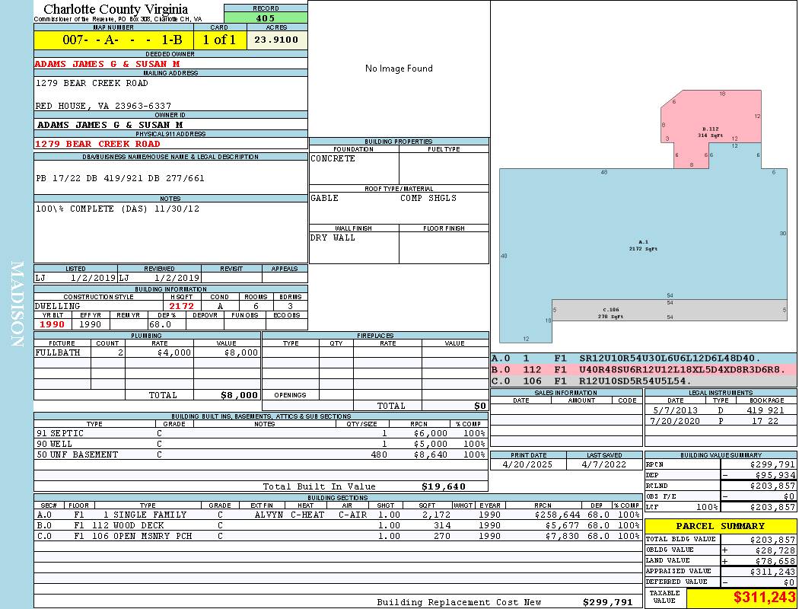Click RPCN value $299,791 in summary
The image size is (799, 609).
tap(773, 464)
